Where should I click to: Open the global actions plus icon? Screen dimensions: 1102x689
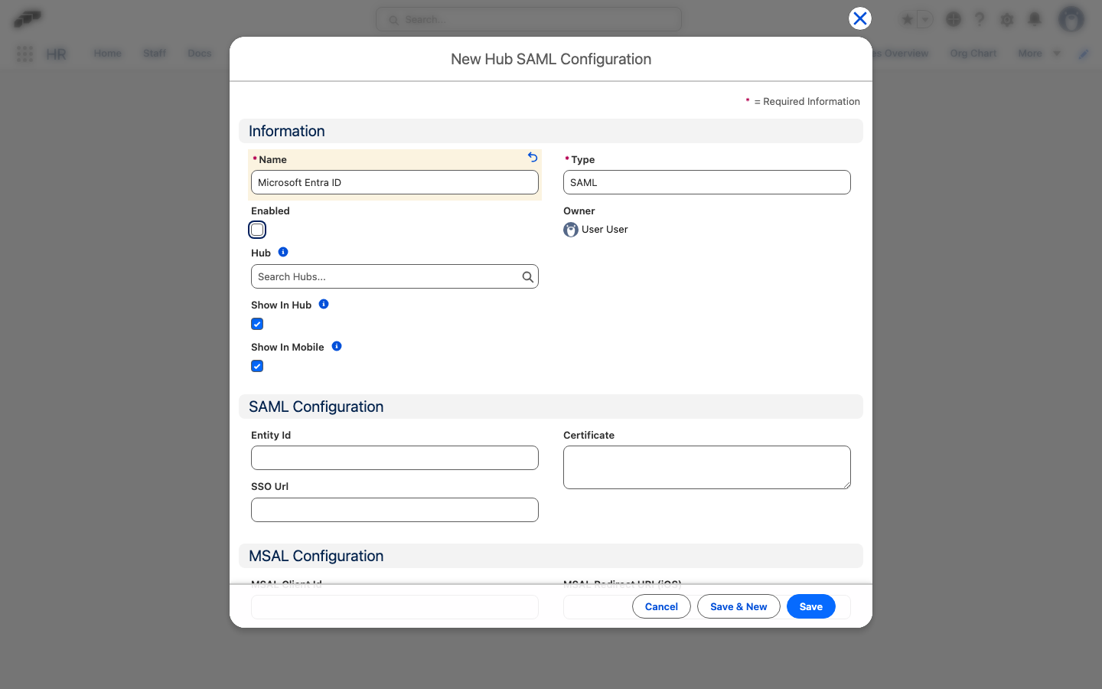(x=954, y=19)
